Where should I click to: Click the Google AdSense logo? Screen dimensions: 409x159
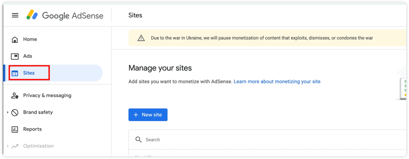pyautogui.click(x=65, y=15)
